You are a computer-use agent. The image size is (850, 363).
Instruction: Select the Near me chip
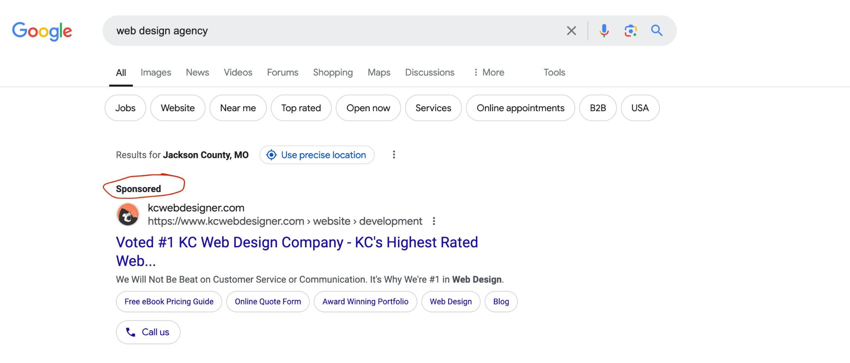(x=238, y=108)
